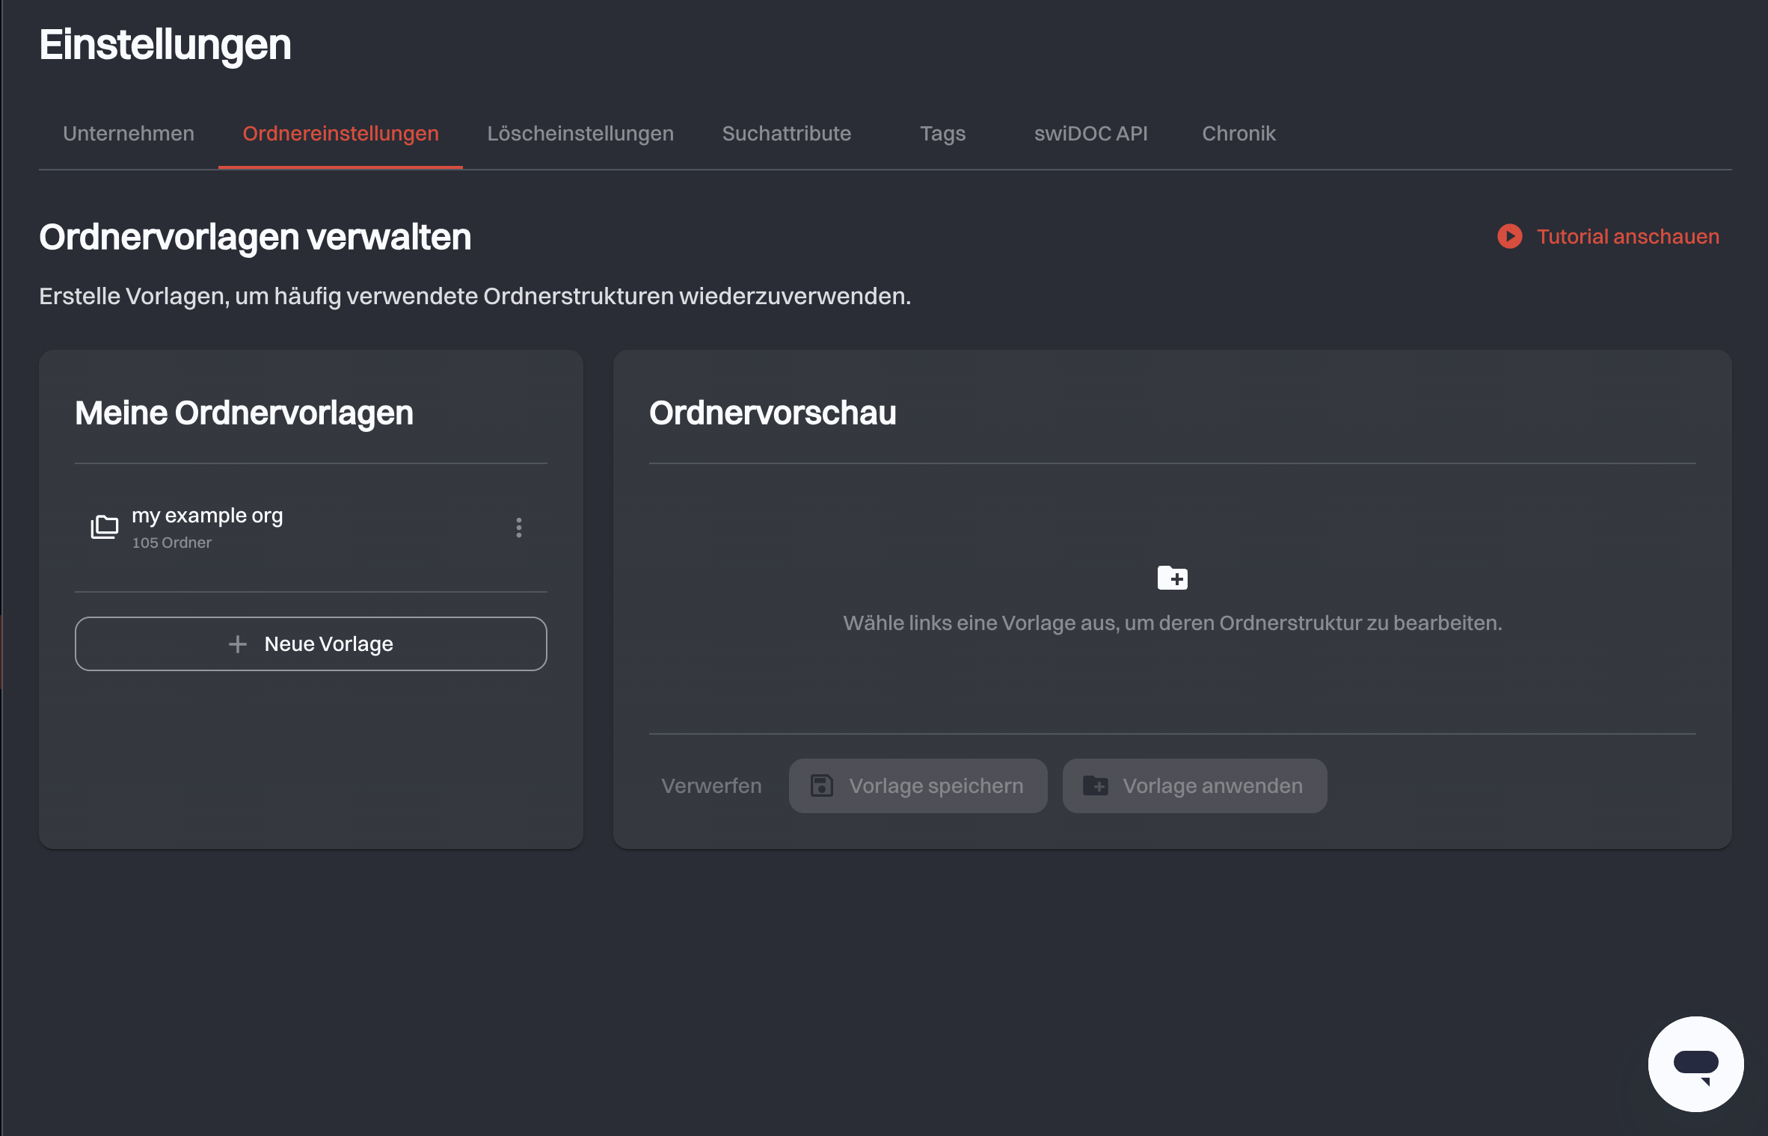Open three-dot menu for my example org
The height and width of the screenshot is (1136, 1768).
(x=519, y=528)
